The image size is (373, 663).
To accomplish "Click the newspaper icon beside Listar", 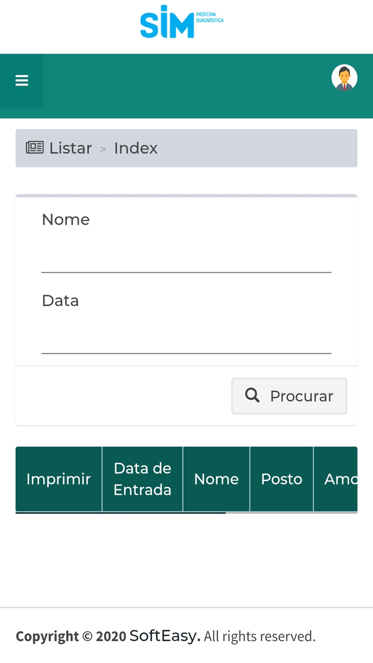I will coord(35,148).
